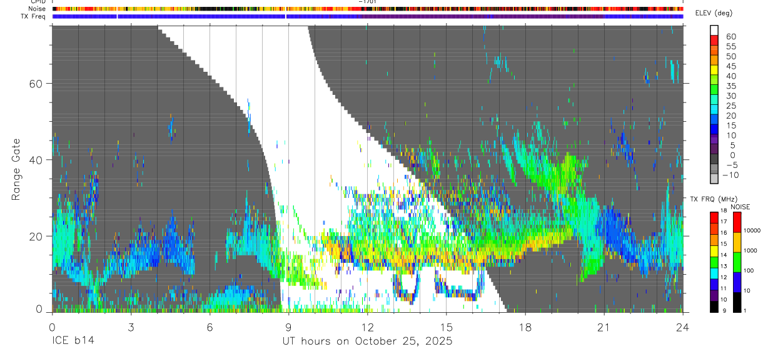Click the 30 degree label on ELEV colorbar

point(730,96)
